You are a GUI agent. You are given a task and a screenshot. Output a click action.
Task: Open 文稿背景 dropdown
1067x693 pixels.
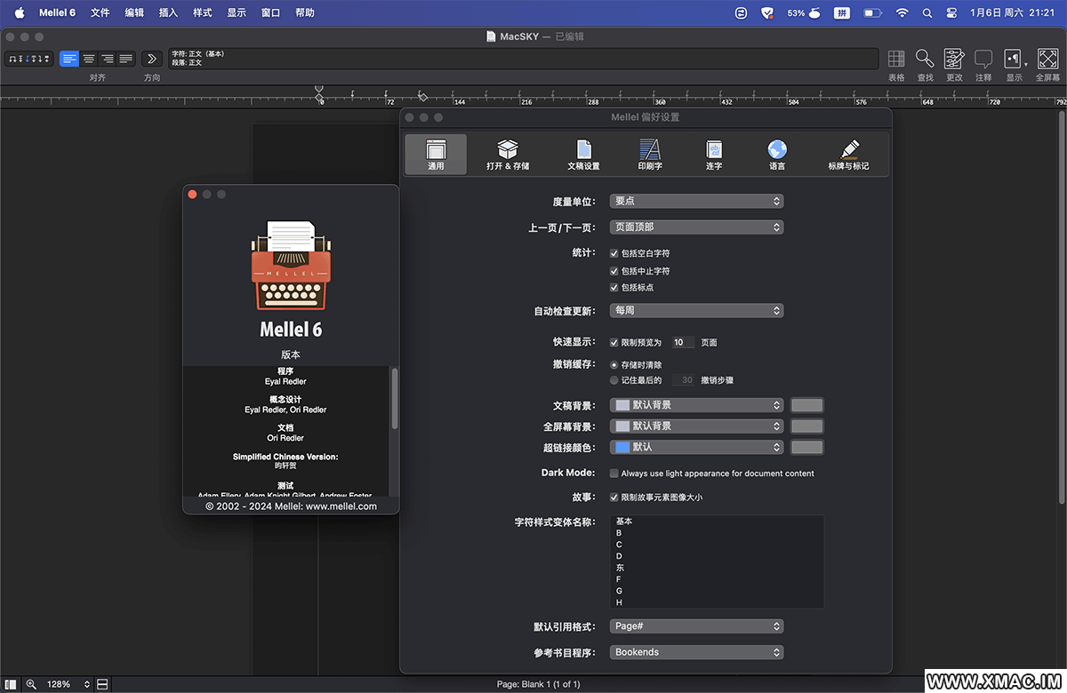[x=696, y=405]
